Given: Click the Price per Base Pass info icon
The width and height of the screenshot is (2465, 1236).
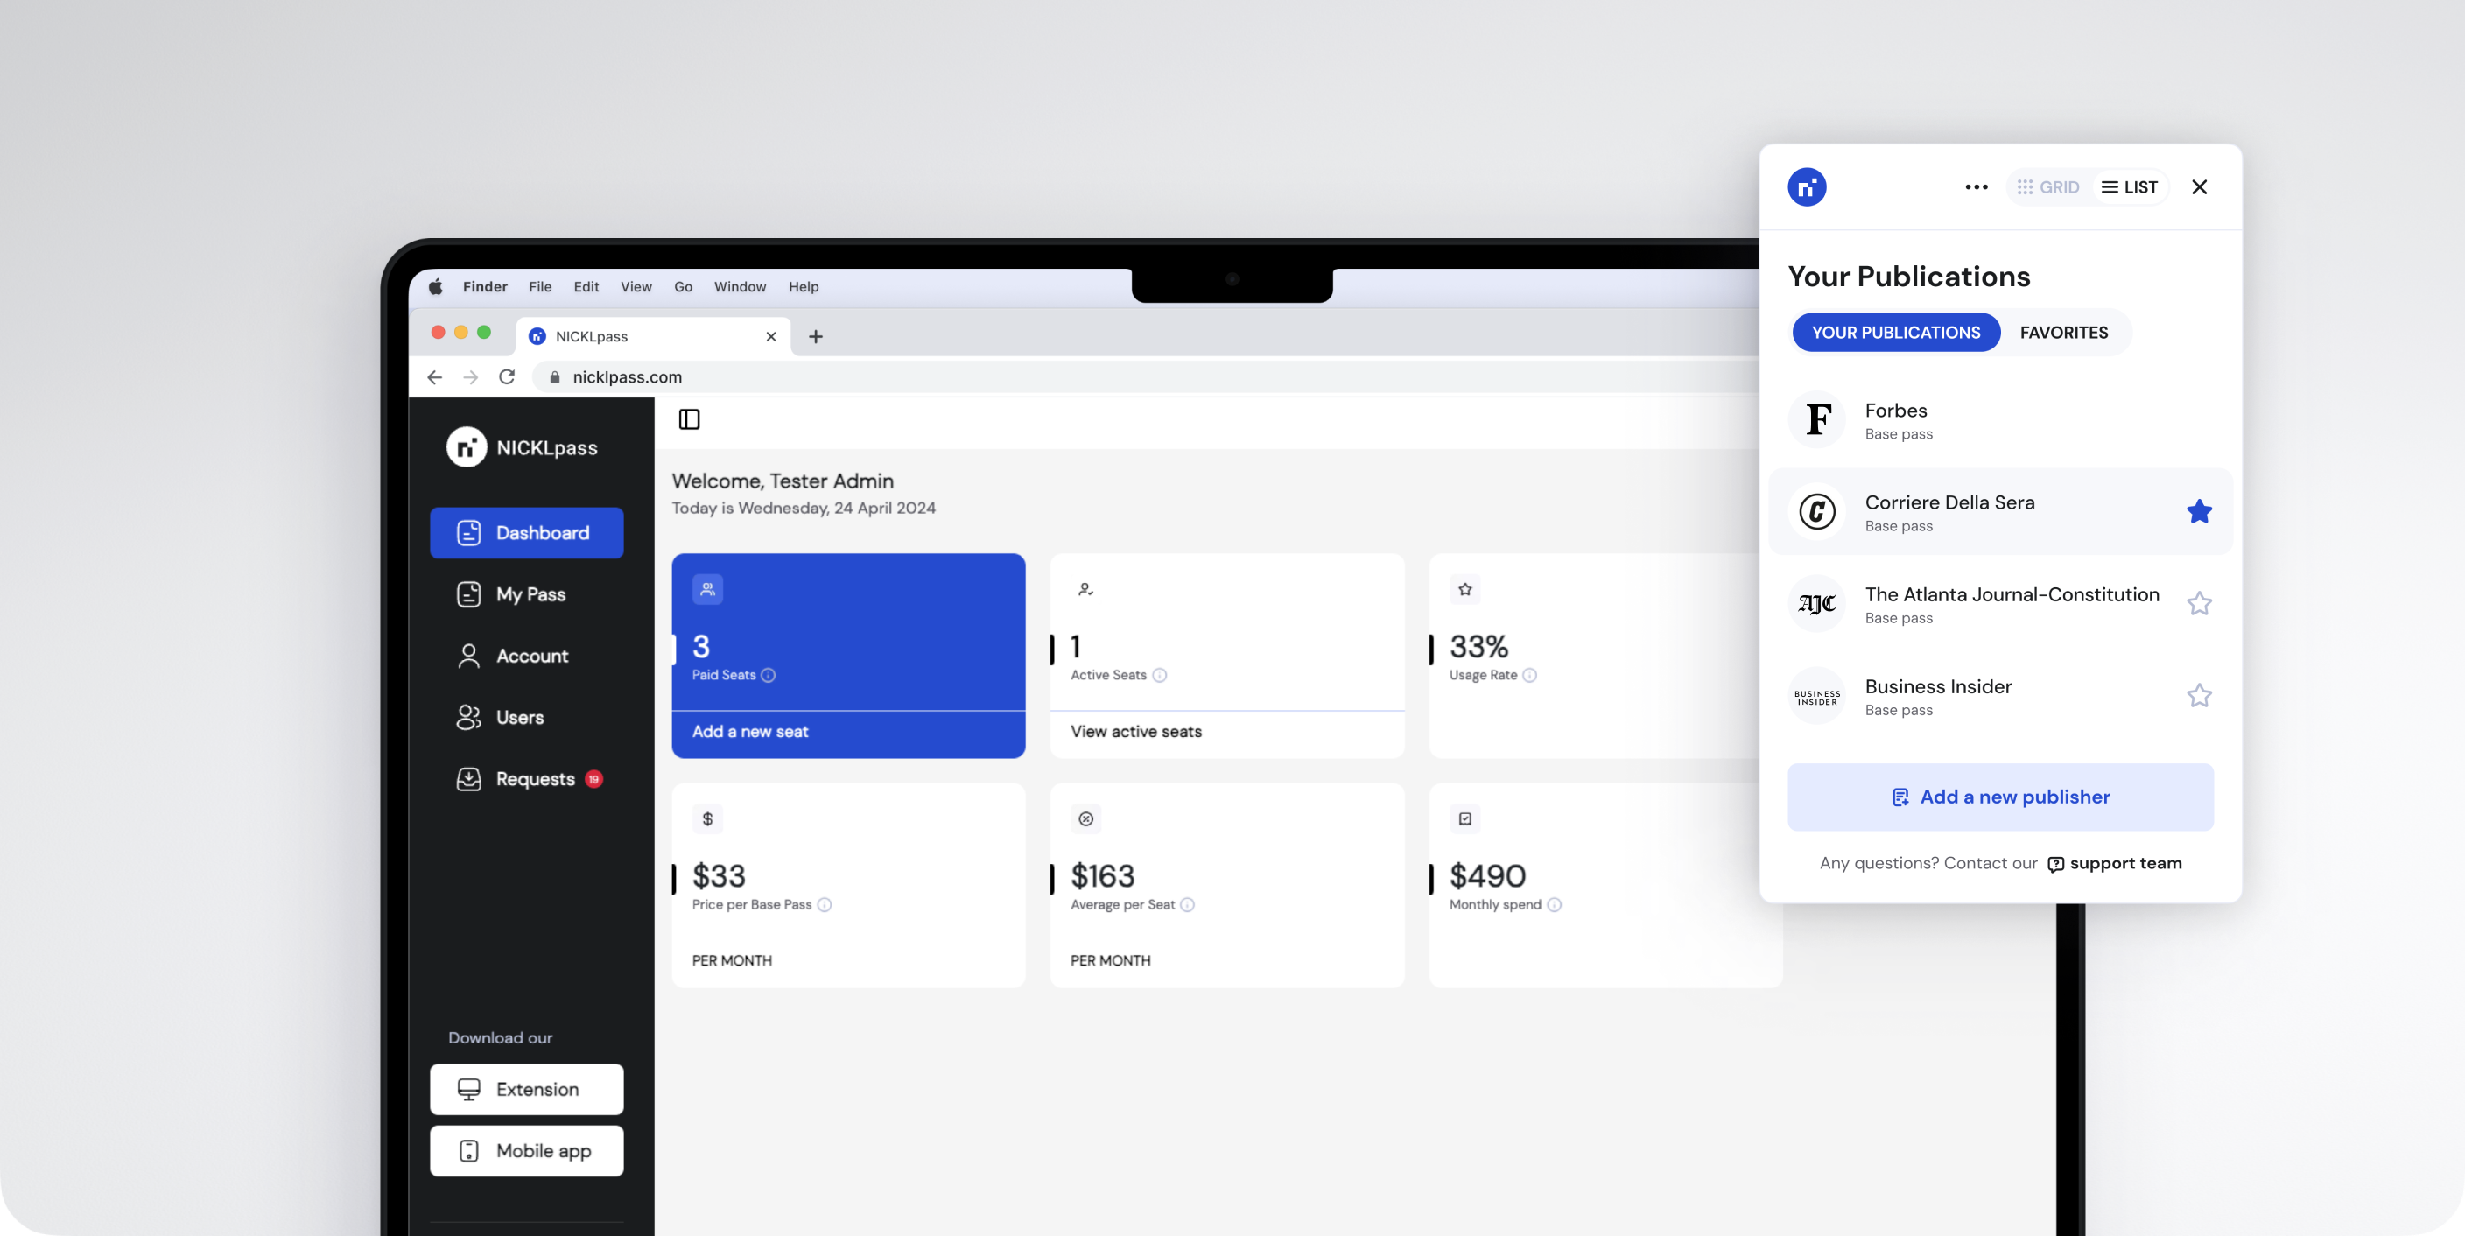Looking at the screenshot, I should click(x=824, y=905).
